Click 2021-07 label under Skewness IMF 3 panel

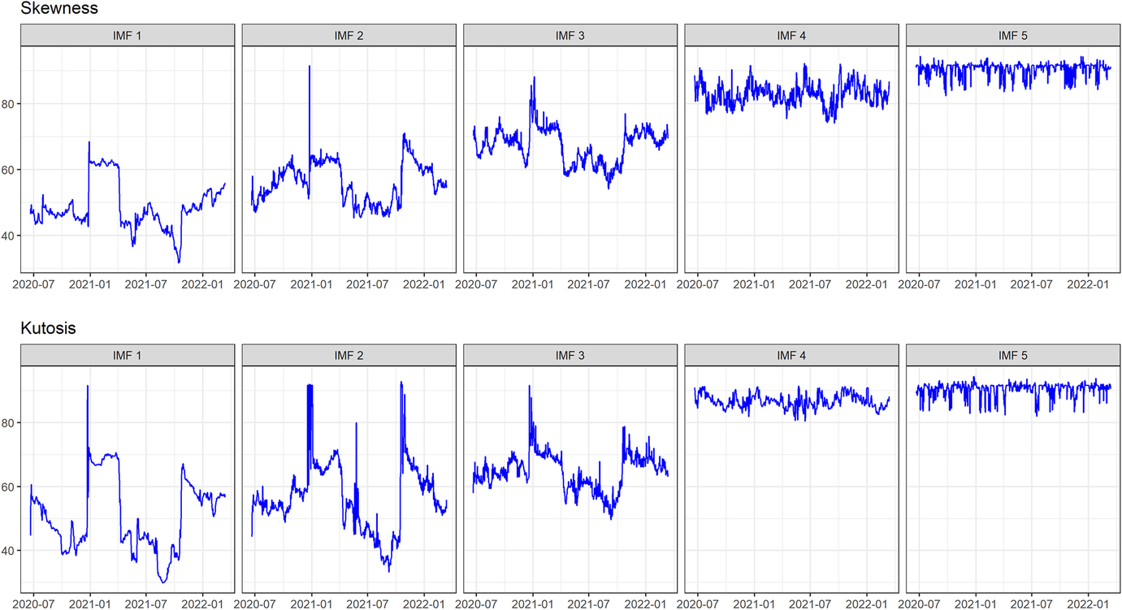click(588, 285)
